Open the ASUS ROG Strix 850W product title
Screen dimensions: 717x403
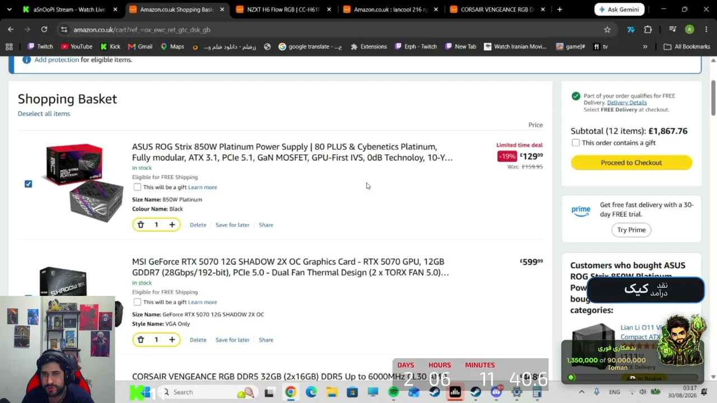292,152
